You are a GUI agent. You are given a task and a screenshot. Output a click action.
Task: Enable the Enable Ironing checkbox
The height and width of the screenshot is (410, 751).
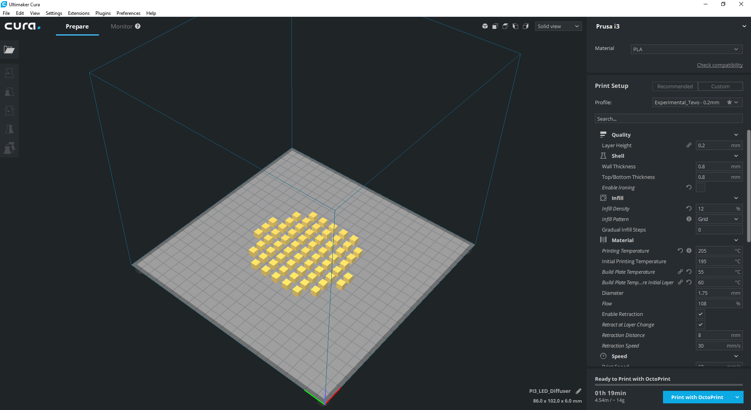click(x=700, y=187)
